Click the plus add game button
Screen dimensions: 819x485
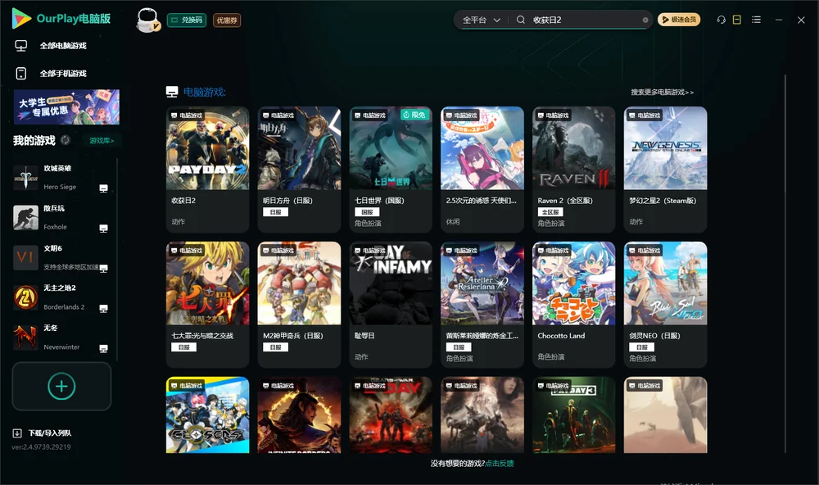click(61, 386)
